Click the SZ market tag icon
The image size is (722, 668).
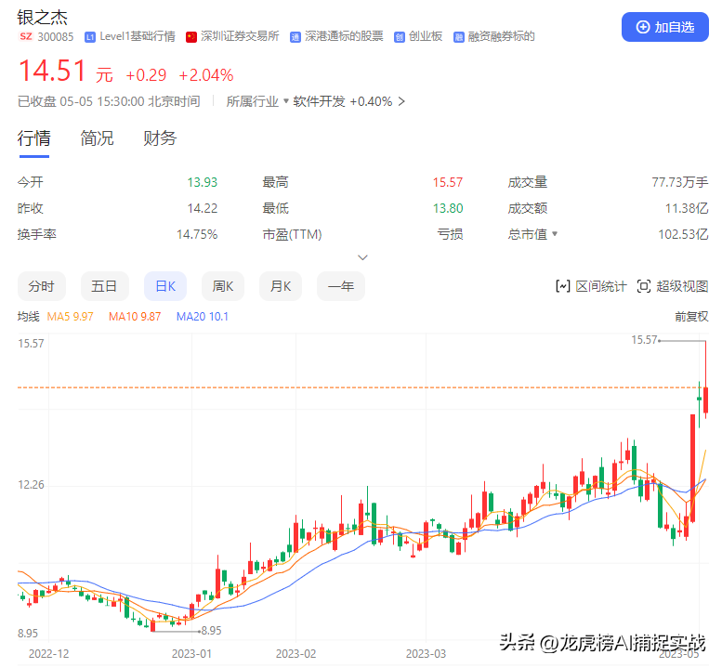pyautogui.click(x=26, y=36)
